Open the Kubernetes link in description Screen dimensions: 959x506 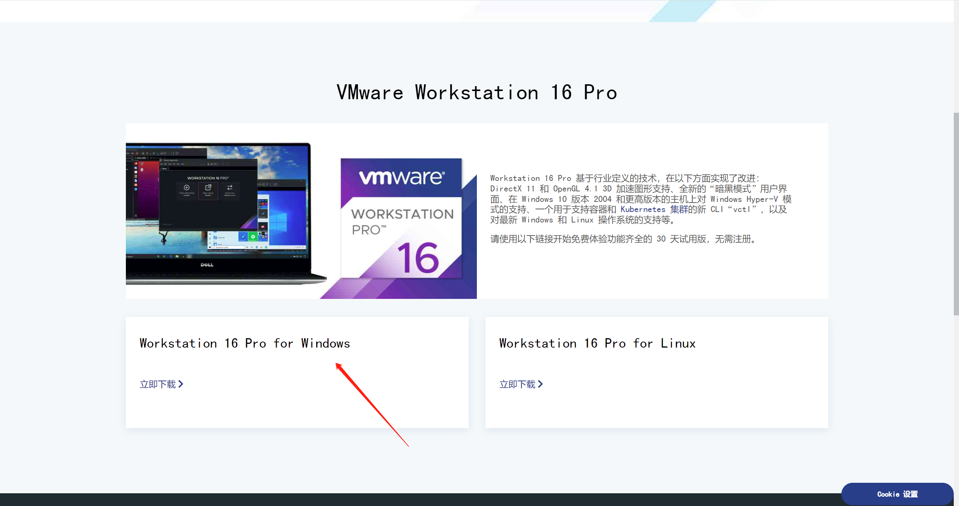point(643,209)
